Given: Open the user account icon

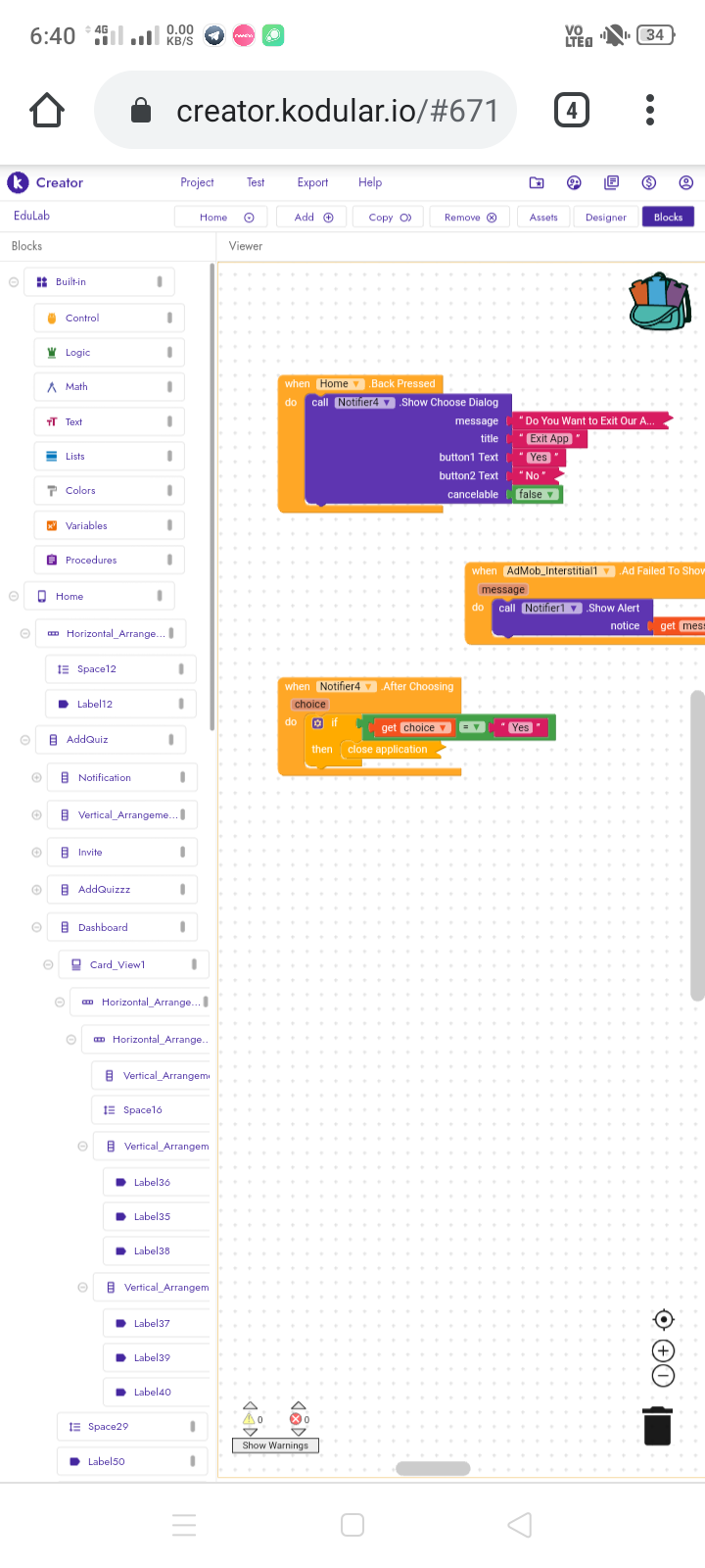Looking at the screenshot, I should pyautogui.click(x=686, y=182).
